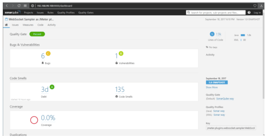
Task: Open the Projects menu
Action: point(29,13)
